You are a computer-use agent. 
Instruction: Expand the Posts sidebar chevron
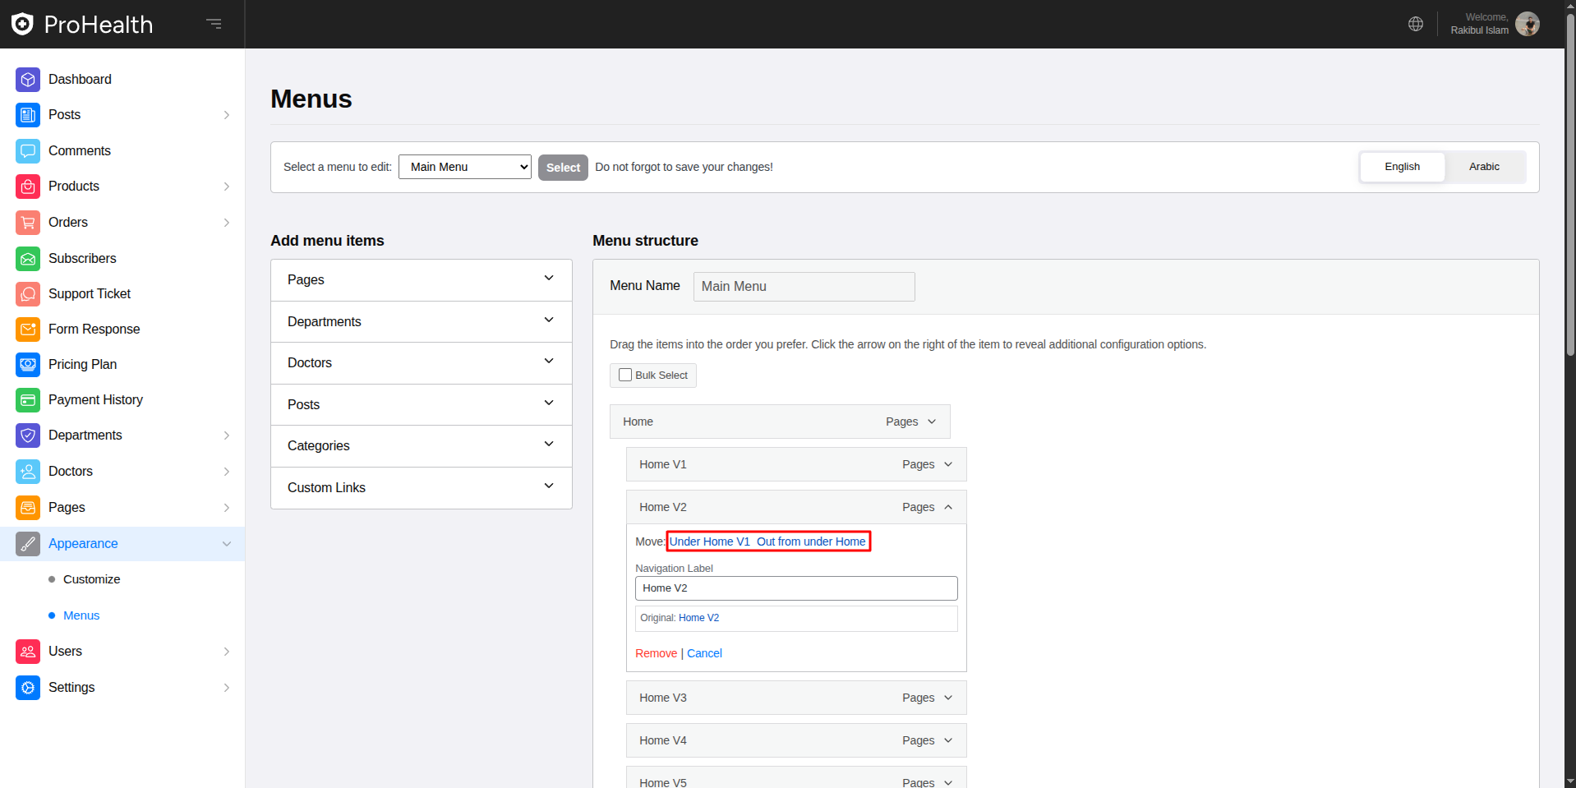coord(227,115)
